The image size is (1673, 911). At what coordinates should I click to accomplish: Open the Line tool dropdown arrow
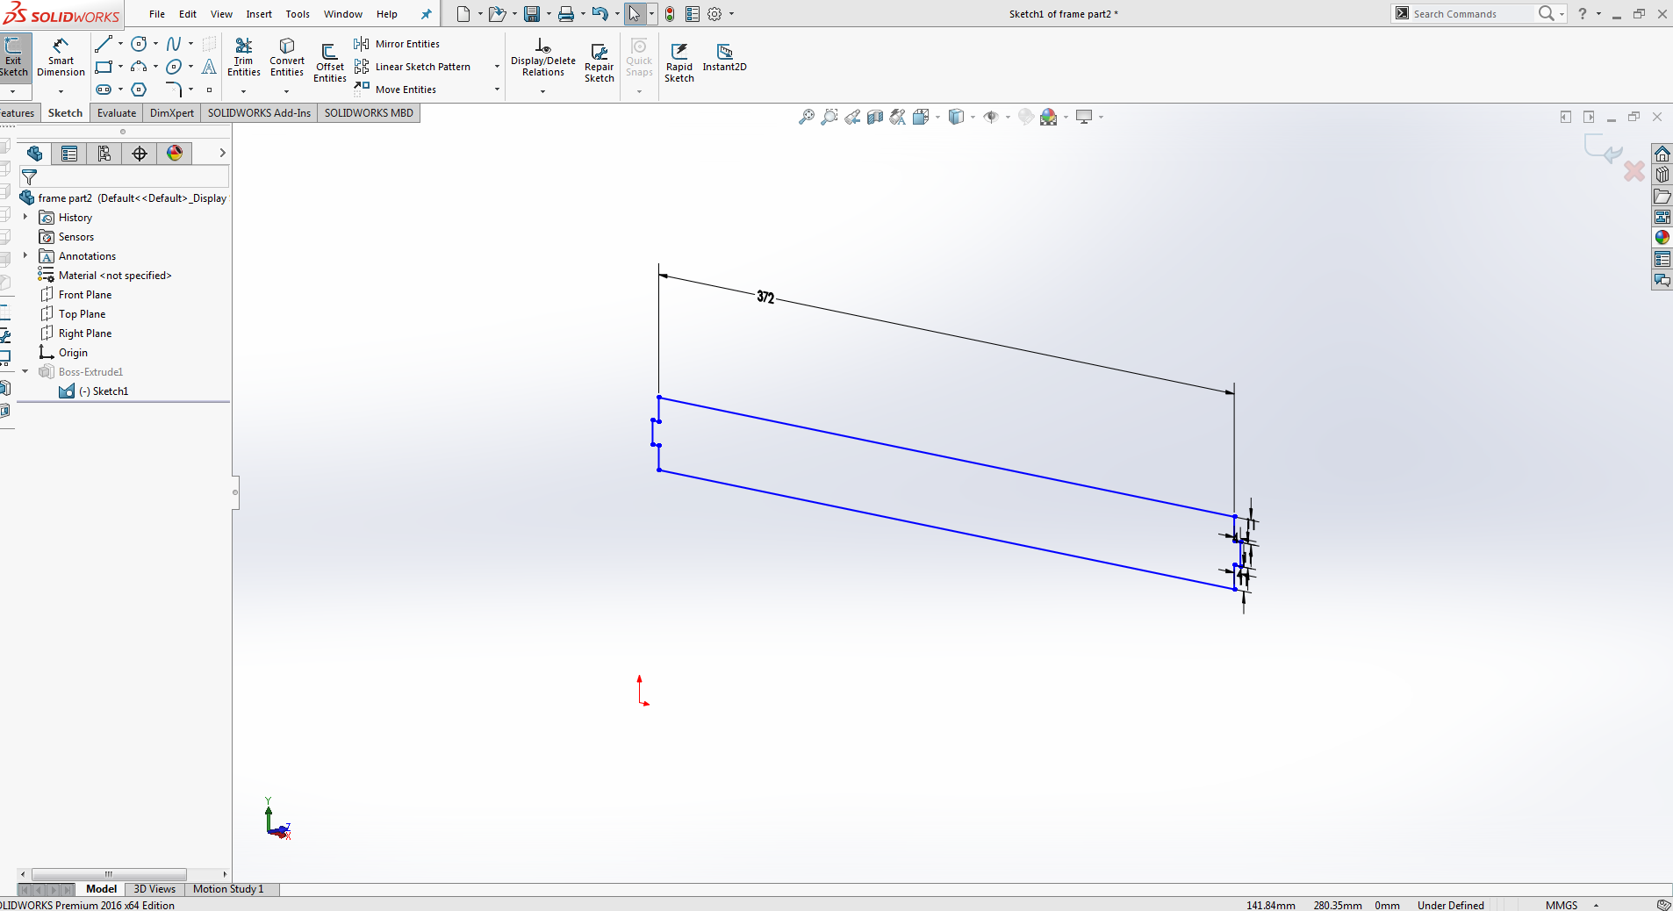120,44
